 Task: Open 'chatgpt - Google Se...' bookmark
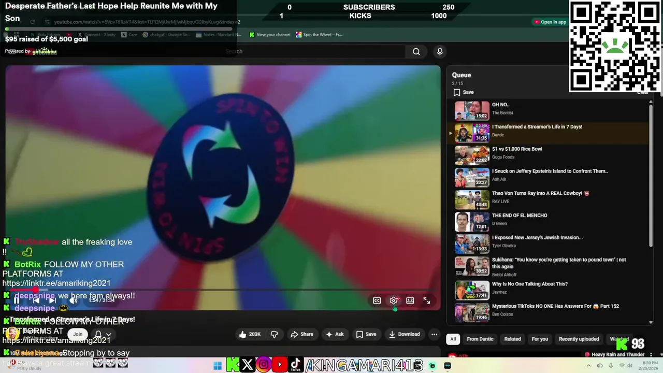[x=166, y=35]
